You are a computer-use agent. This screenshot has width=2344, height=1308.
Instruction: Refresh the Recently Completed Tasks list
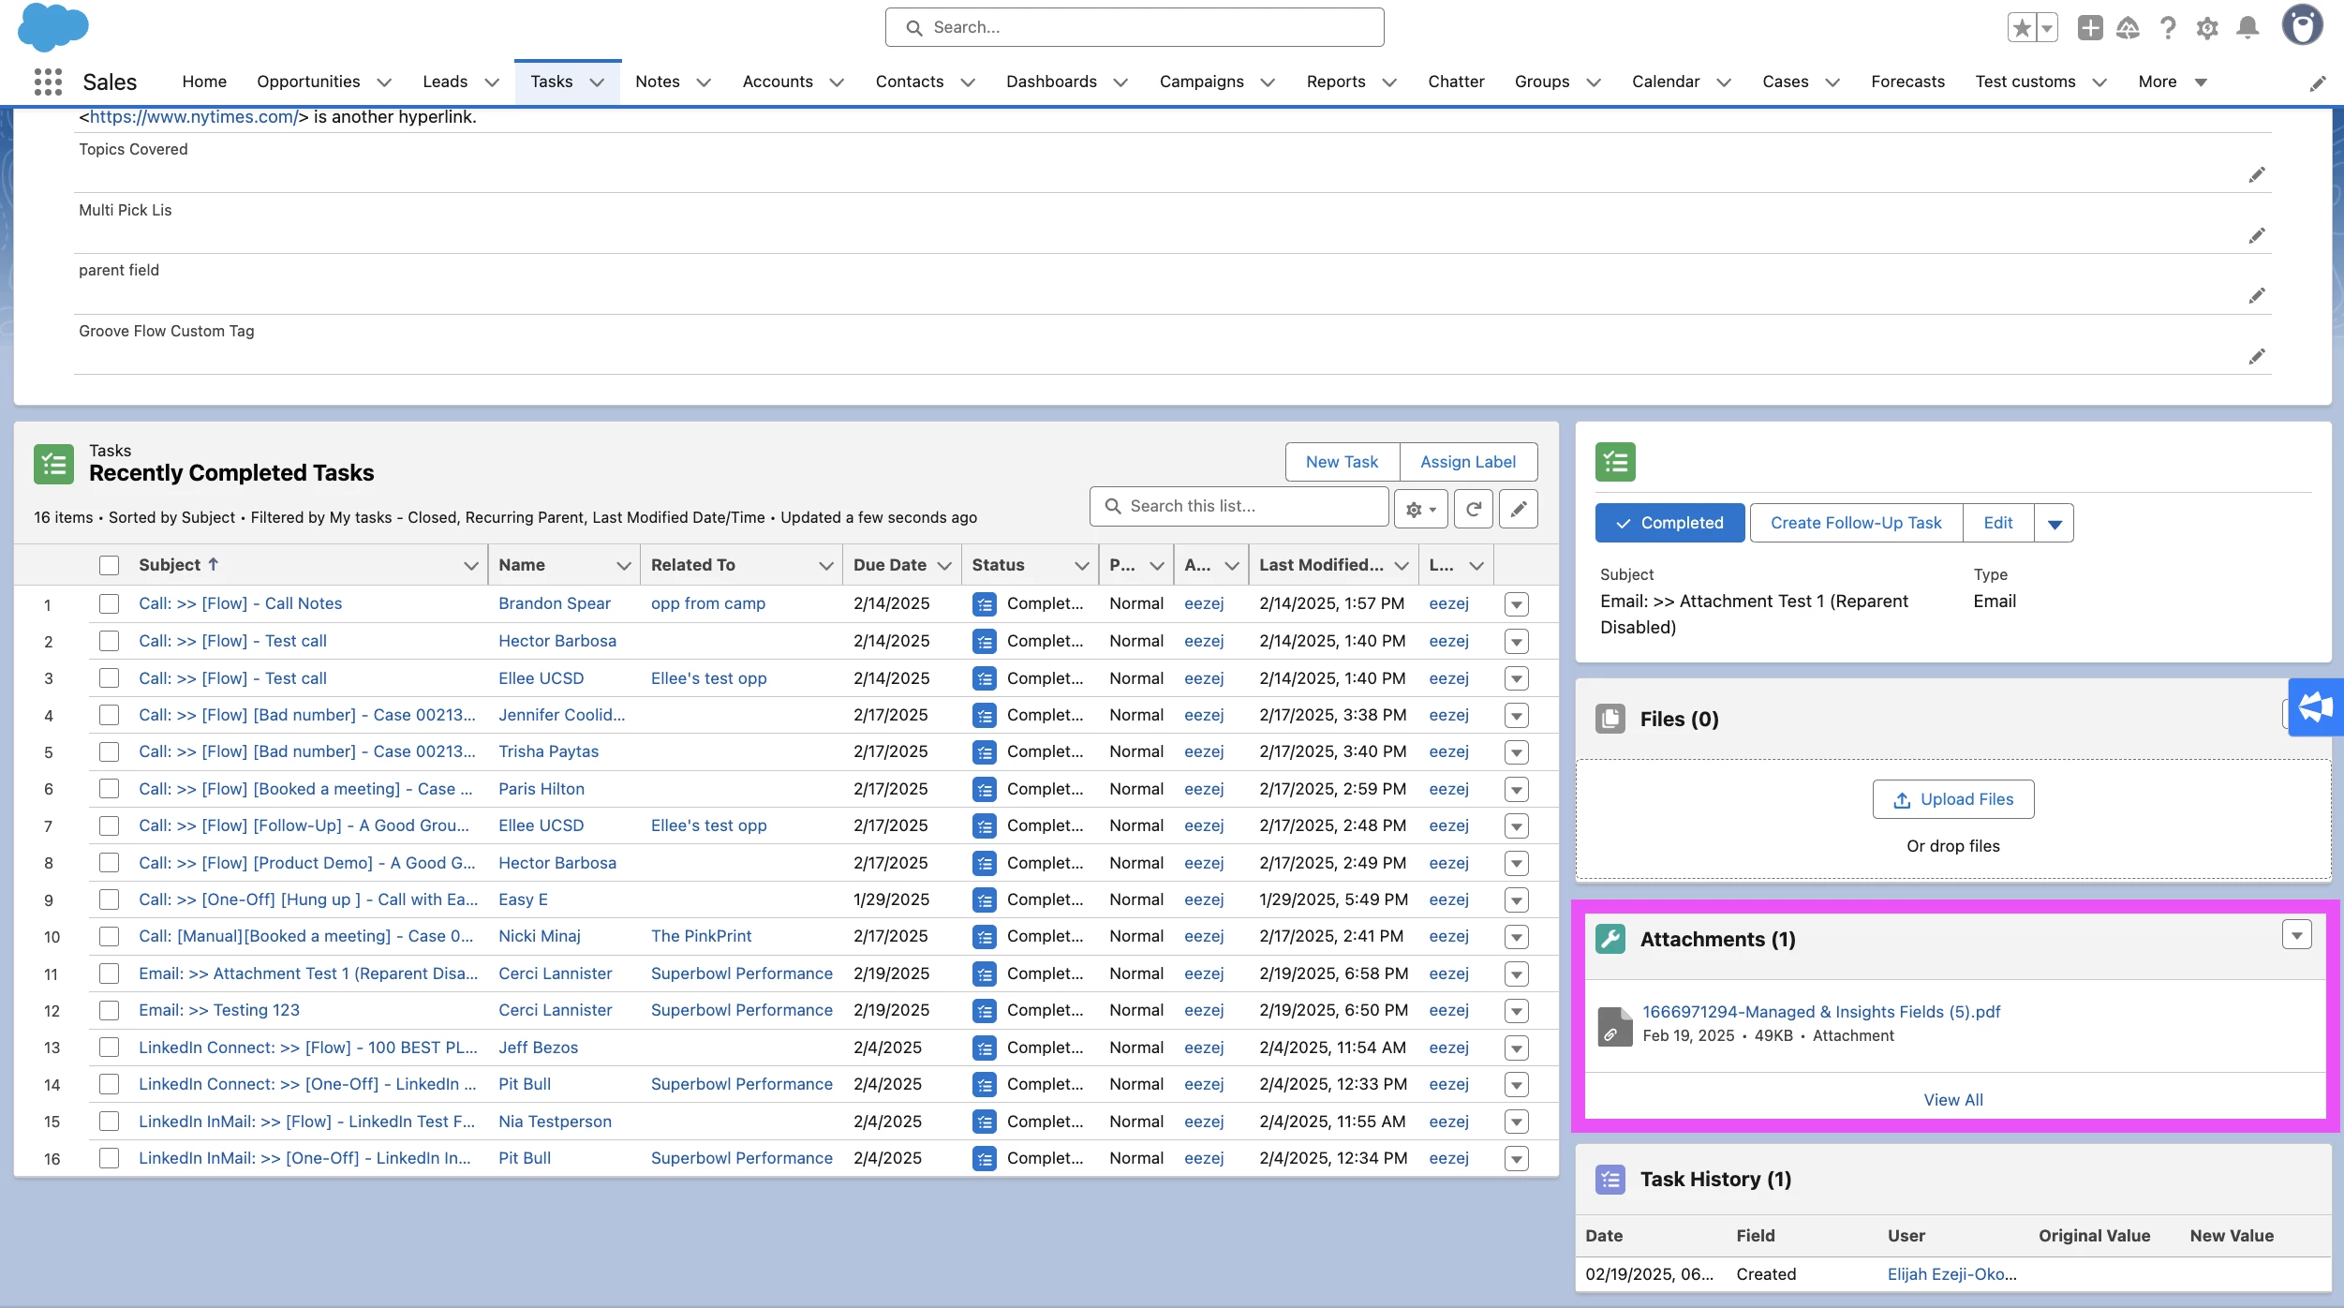coord(1473,509)
